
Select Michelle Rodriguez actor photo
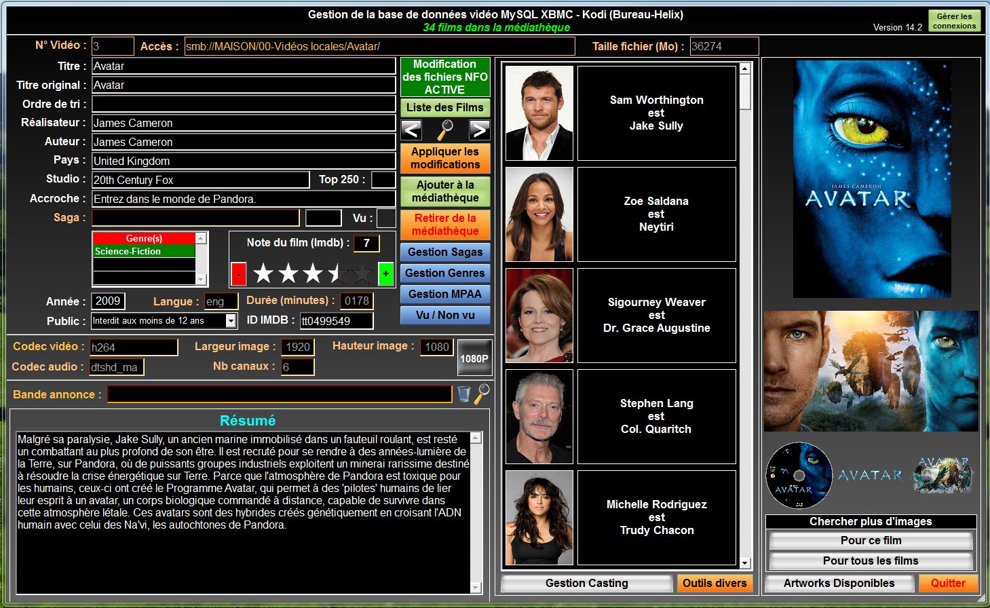click(539, 518)
